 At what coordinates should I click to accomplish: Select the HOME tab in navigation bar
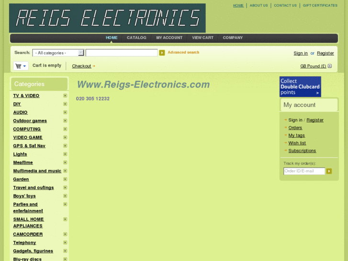(x=112, y=38)
